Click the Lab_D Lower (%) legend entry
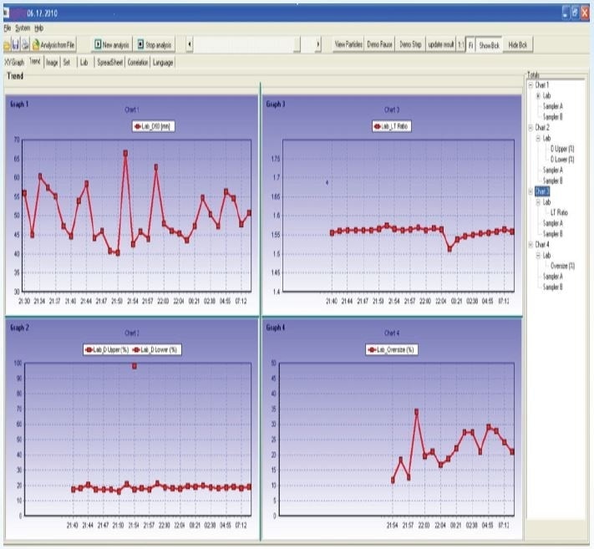This screenshot has width=594, height=549. [x=155, y=349]
